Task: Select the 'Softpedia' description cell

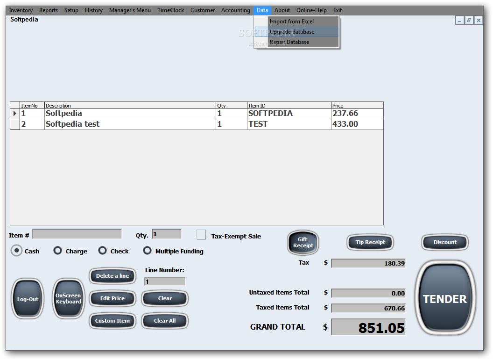Action: 130,114
